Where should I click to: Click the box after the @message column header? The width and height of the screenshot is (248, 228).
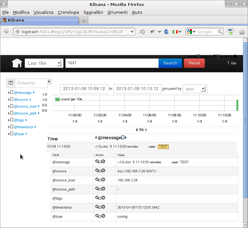pyautogui.click(x=123, y=138)
